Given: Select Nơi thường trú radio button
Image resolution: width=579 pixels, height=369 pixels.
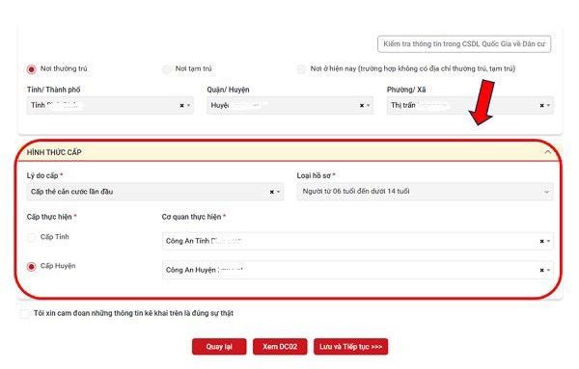Looking at the screenshot, I should [32, 69].
